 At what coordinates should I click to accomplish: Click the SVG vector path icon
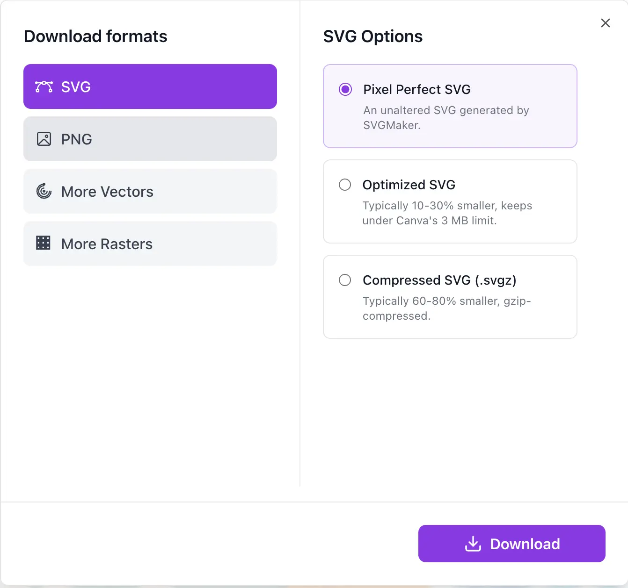pyautogui.click(x=44, y=86)
